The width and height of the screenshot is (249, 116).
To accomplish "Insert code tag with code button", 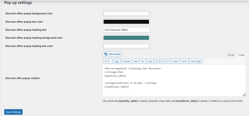I will tap(175, 61).
